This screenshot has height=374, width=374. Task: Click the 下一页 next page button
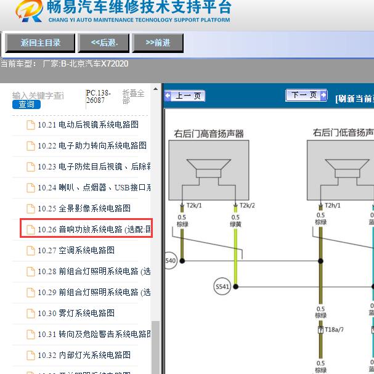[306, 95]
